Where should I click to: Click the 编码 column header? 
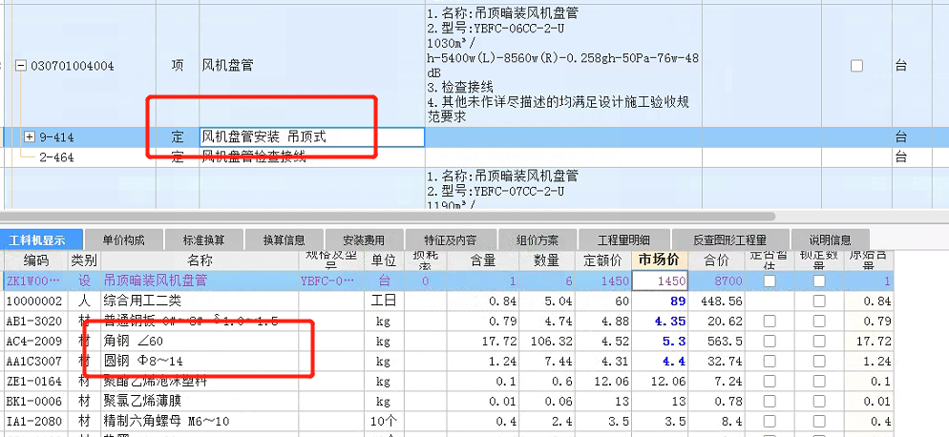click(x=35, y=260)
